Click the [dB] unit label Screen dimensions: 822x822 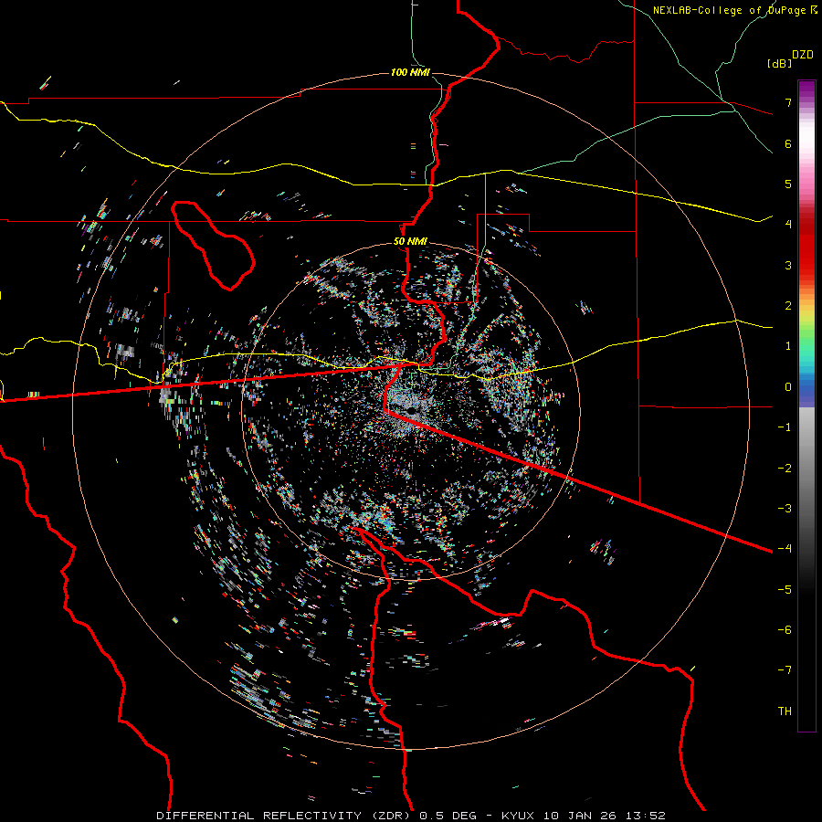pos(780,63)
